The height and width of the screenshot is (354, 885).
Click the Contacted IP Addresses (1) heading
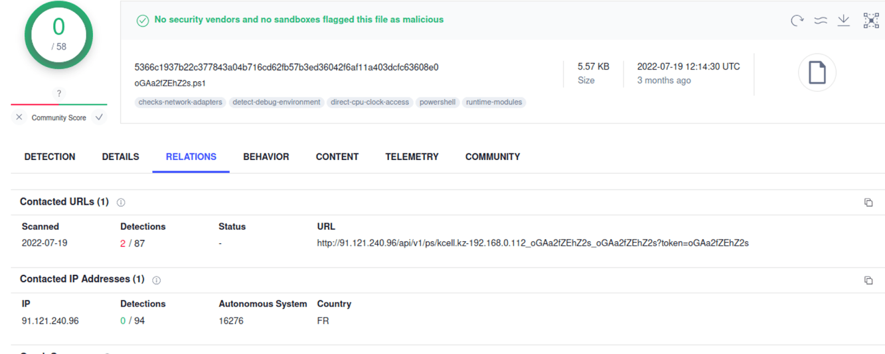(82, 279)
